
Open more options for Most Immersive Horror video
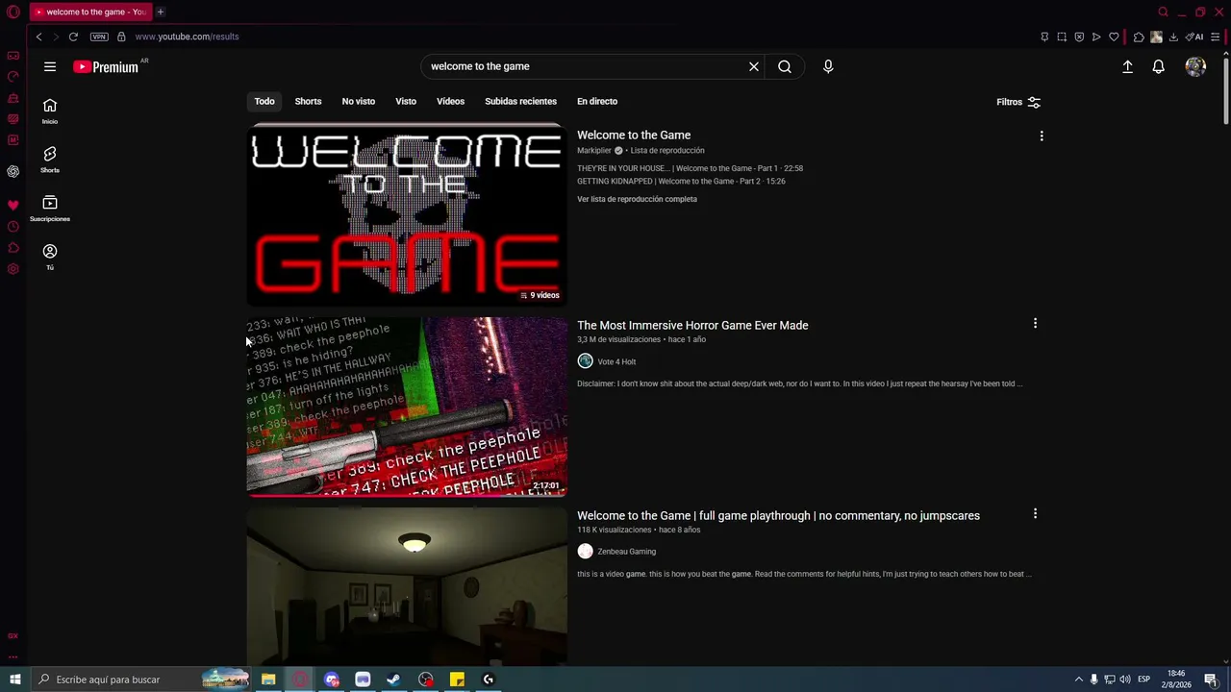click(1035, 324)
